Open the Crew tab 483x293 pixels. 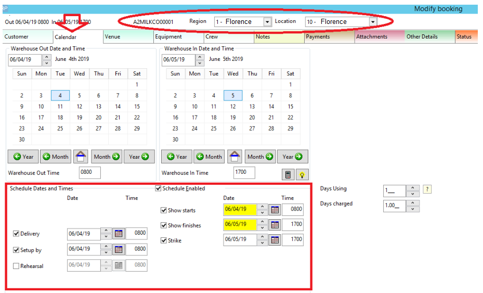coord(229,37)
